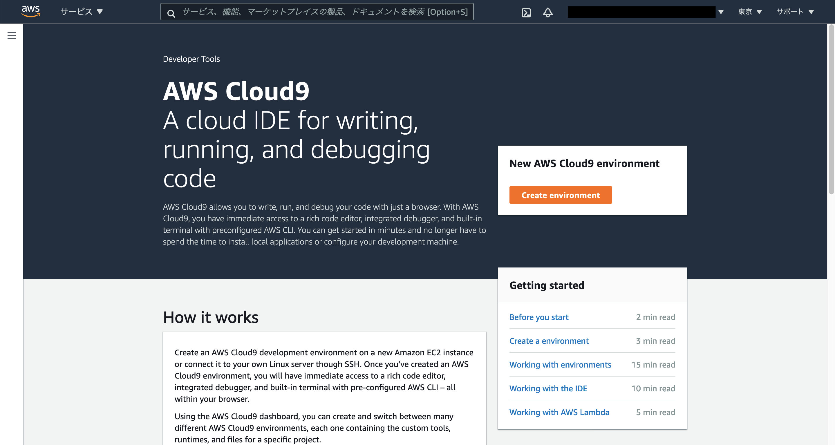Click the AWS Cloud9 main title
Screen dimensions: 835x445
coord(236,91)
